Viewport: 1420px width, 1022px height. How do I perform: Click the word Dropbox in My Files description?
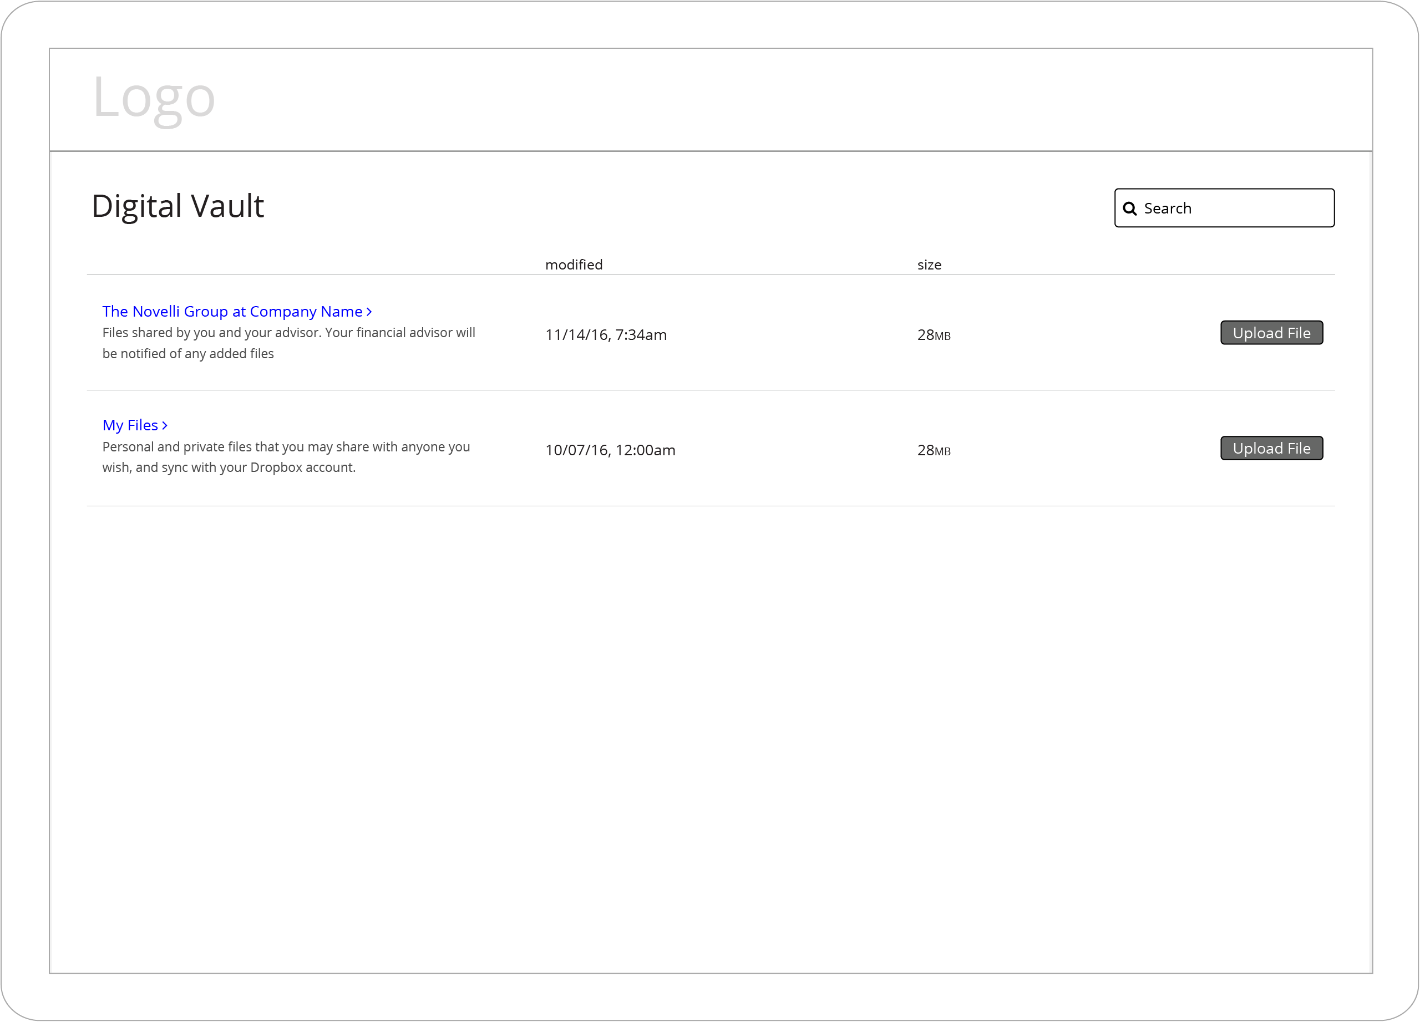[276, 467]
